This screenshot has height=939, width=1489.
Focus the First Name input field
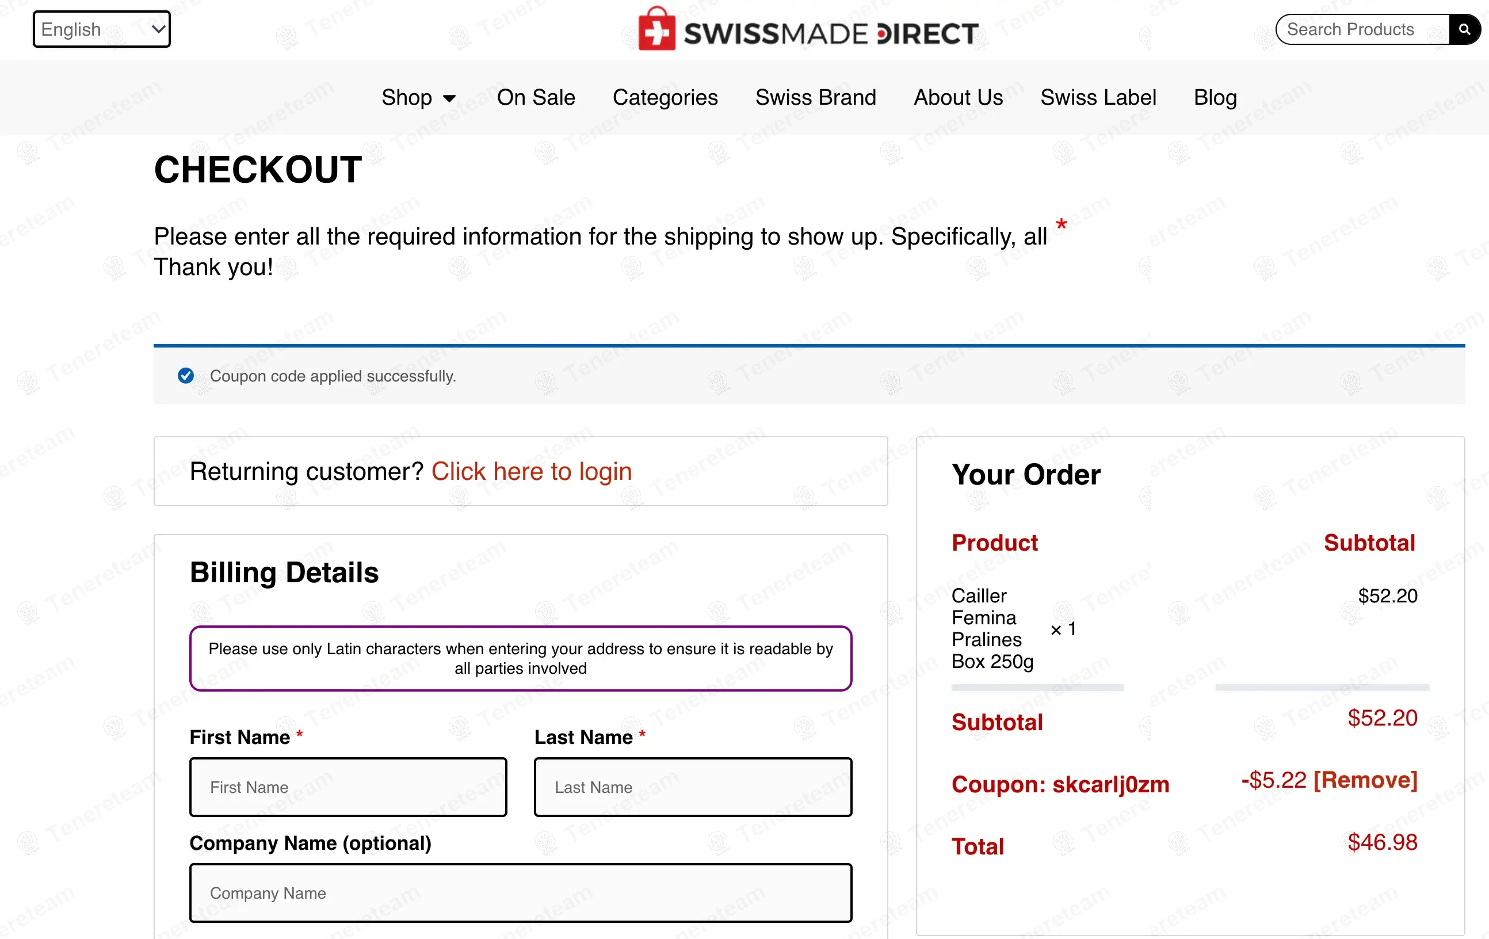tap(348, 787)
